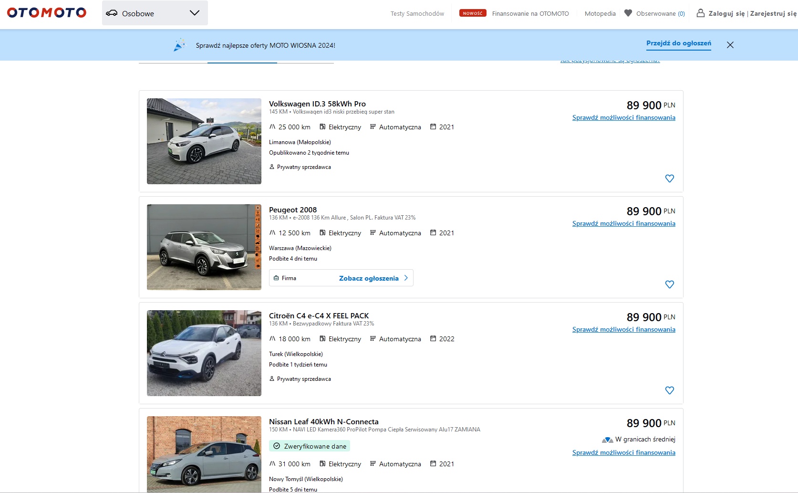This screenshot has height=493, width=798.
Task: Add the Peugeot 2008 to favorites with the heart
Action: point(670,284)
